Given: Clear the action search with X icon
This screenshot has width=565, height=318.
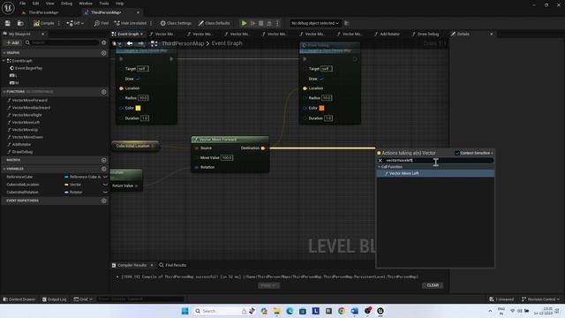Looking at the screenshot, I should [380, 161].
